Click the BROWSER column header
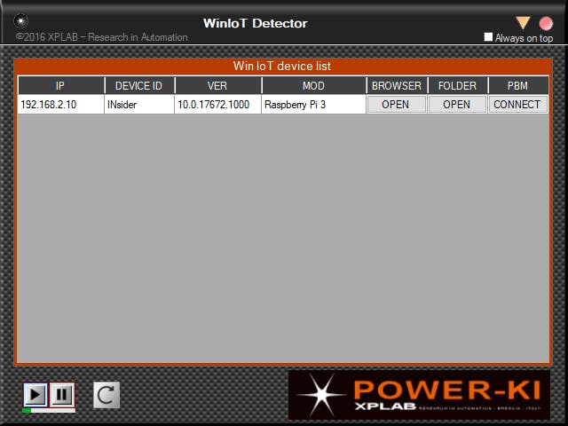 397,85
